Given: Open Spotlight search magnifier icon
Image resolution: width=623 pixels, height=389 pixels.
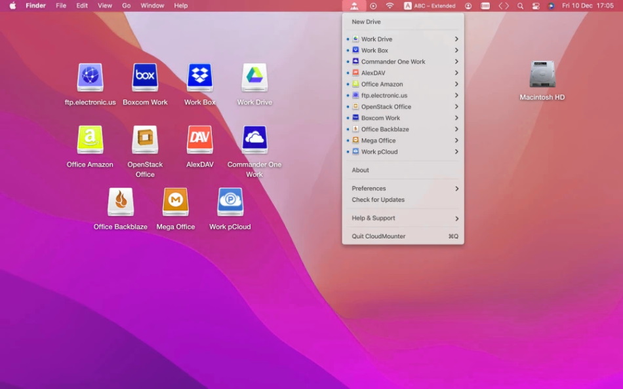Looking at the screenshot, I should [x=520, y=6].
